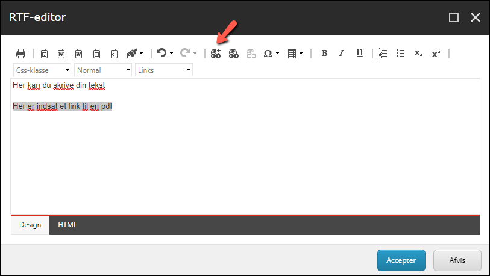The height and width of the screenshot is (276, 490).
Task: Click the text 'Her kan du skrive din tekst'
Action: pyautogui.click(x=58, y=85)
